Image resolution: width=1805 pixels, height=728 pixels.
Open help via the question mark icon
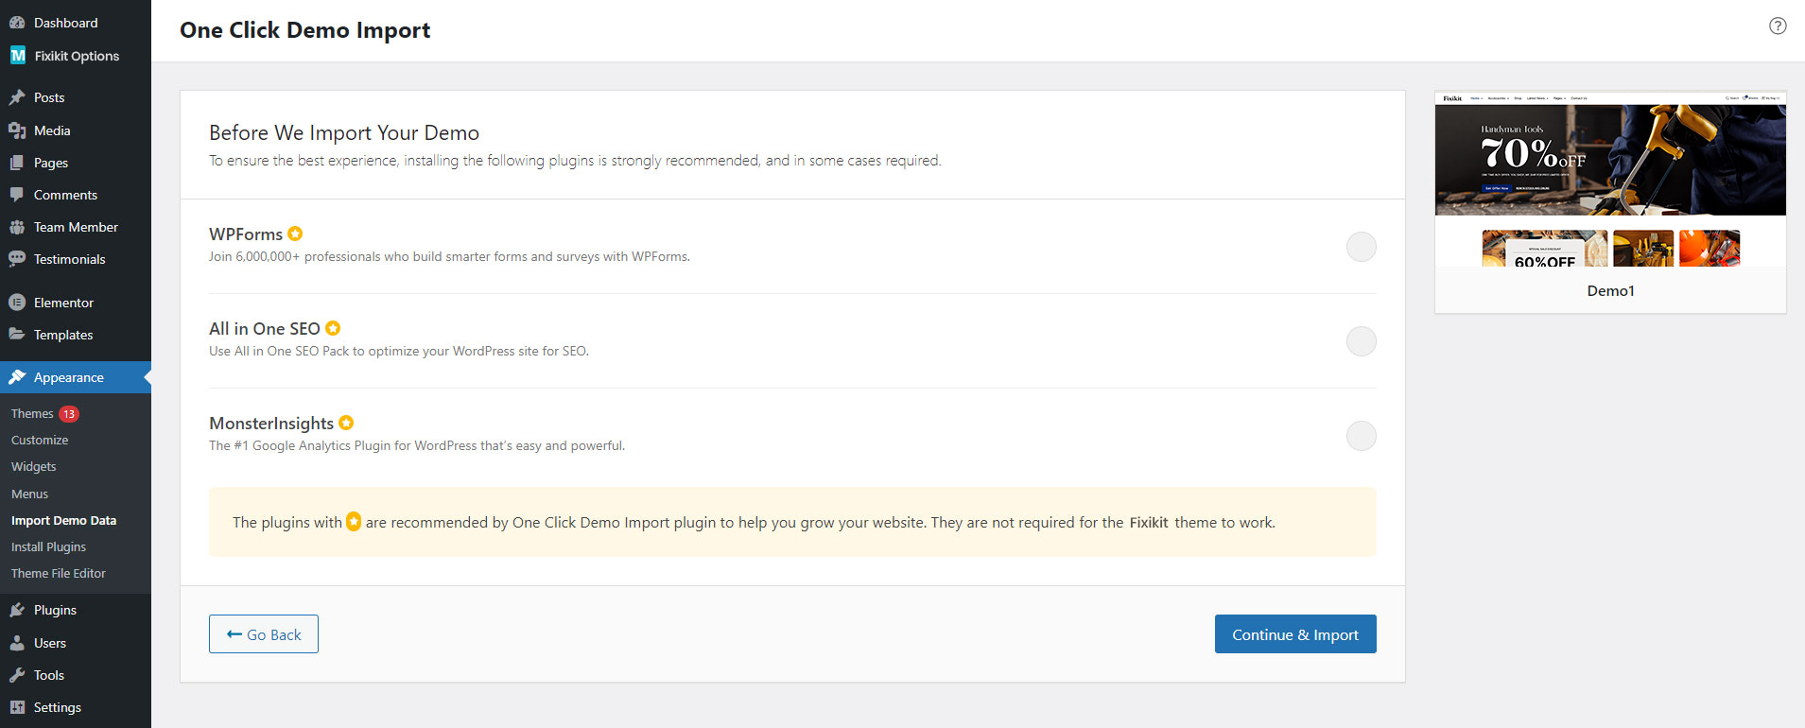[x=1778, y=26]
